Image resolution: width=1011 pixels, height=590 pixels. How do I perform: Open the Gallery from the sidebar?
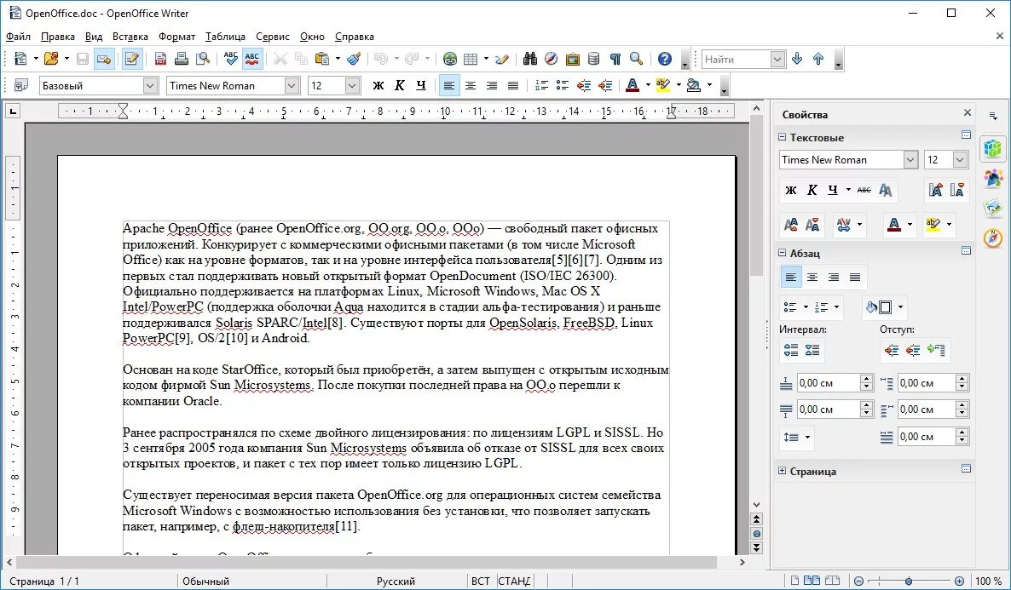coord(991,204)
